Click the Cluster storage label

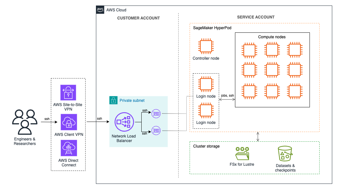207,146
